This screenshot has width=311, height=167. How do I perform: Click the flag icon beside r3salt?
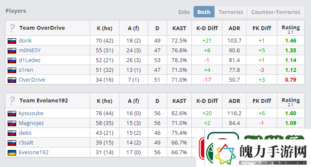point(12,143)
